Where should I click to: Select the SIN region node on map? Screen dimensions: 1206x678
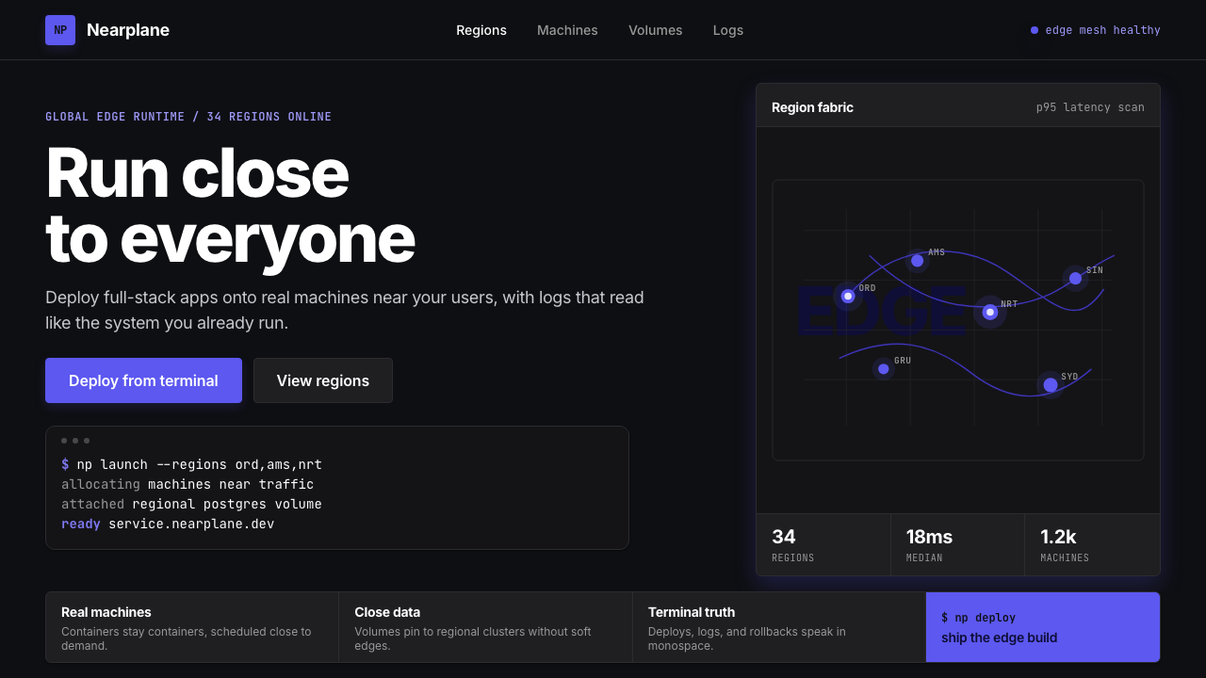click(x=1075, y=278)
